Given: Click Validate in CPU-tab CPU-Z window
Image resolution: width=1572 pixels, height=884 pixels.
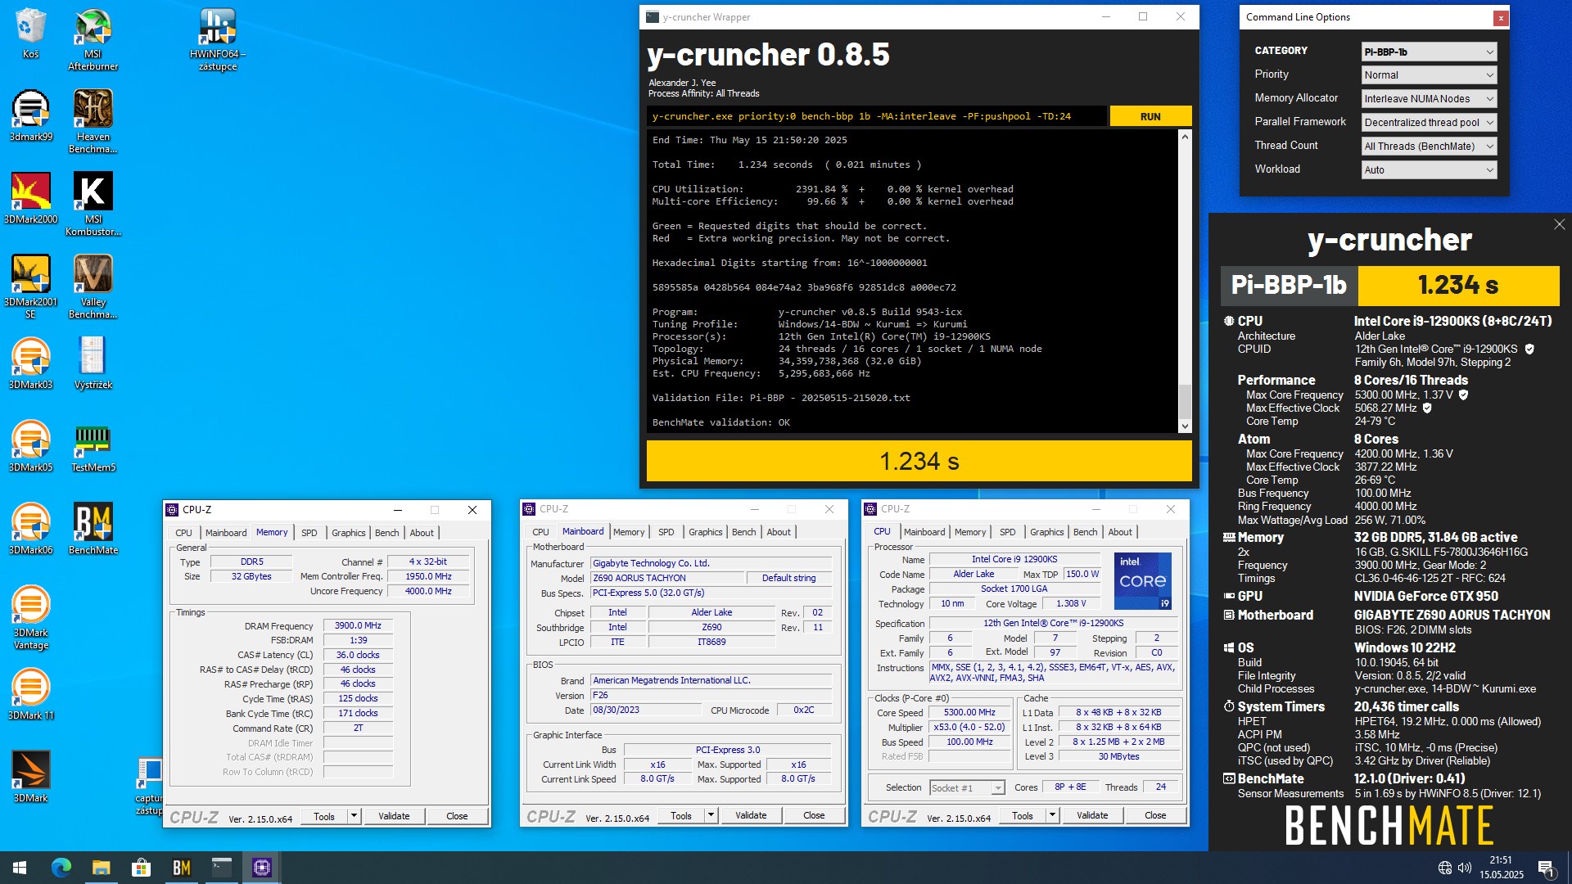Looking at the screenshot, I should [x=1092, y=815].
